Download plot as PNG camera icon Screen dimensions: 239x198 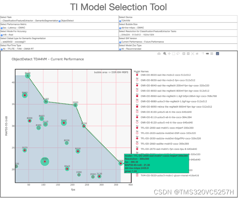(x=159, y=54)
